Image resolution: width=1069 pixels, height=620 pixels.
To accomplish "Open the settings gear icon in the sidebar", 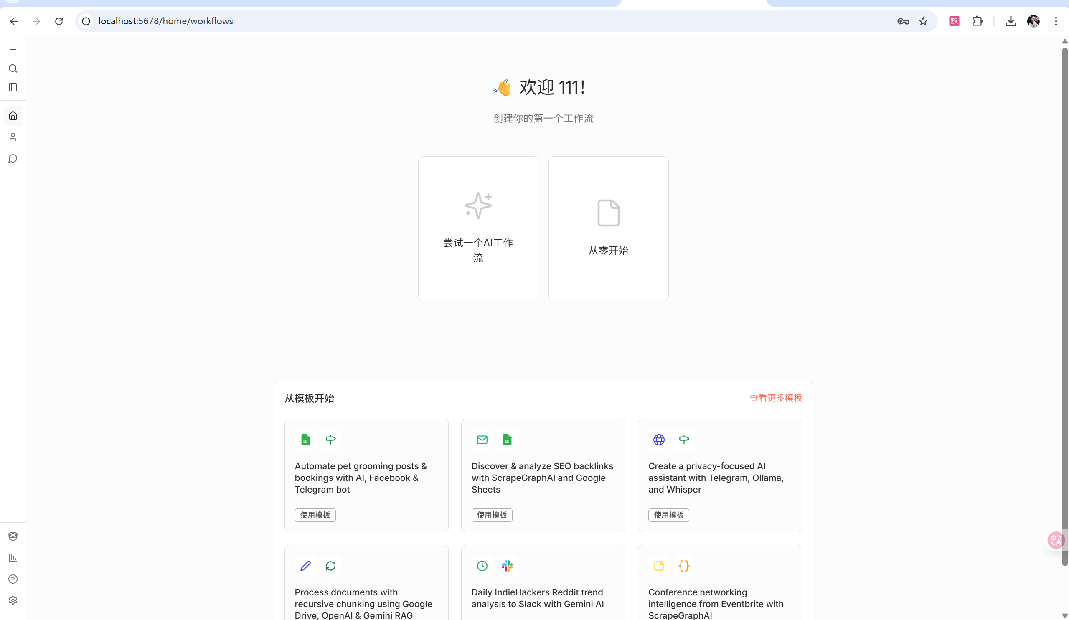I will click(x=13, y=600).
